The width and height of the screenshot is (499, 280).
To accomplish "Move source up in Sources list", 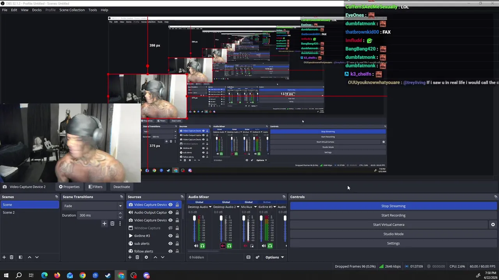I will pyautogui.click(x=155, y=257).
